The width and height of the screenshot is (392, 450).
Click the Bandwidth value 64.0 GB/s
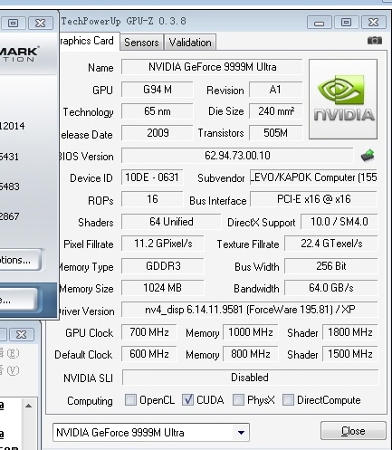[x=331, y=288]
